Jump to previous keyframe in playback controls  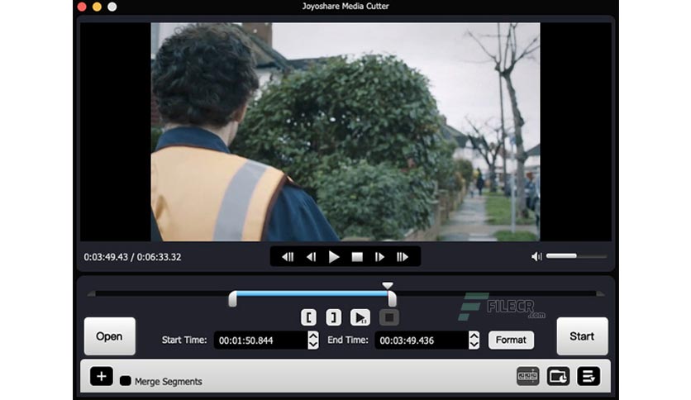click(x=288, y=257)
